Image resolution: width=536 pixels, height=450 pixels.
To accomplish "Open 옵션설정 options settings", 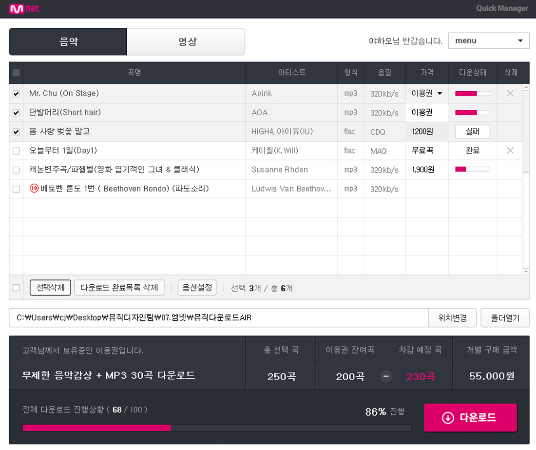I will pos(197,288).
